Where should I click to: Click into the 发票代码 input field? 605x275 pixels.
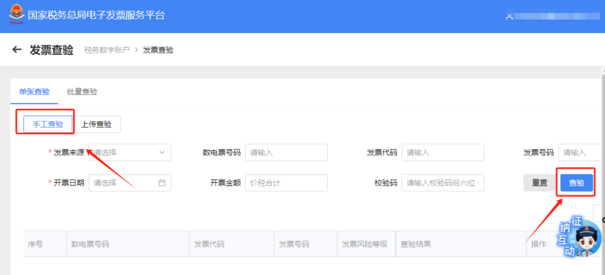coord(443,152)
